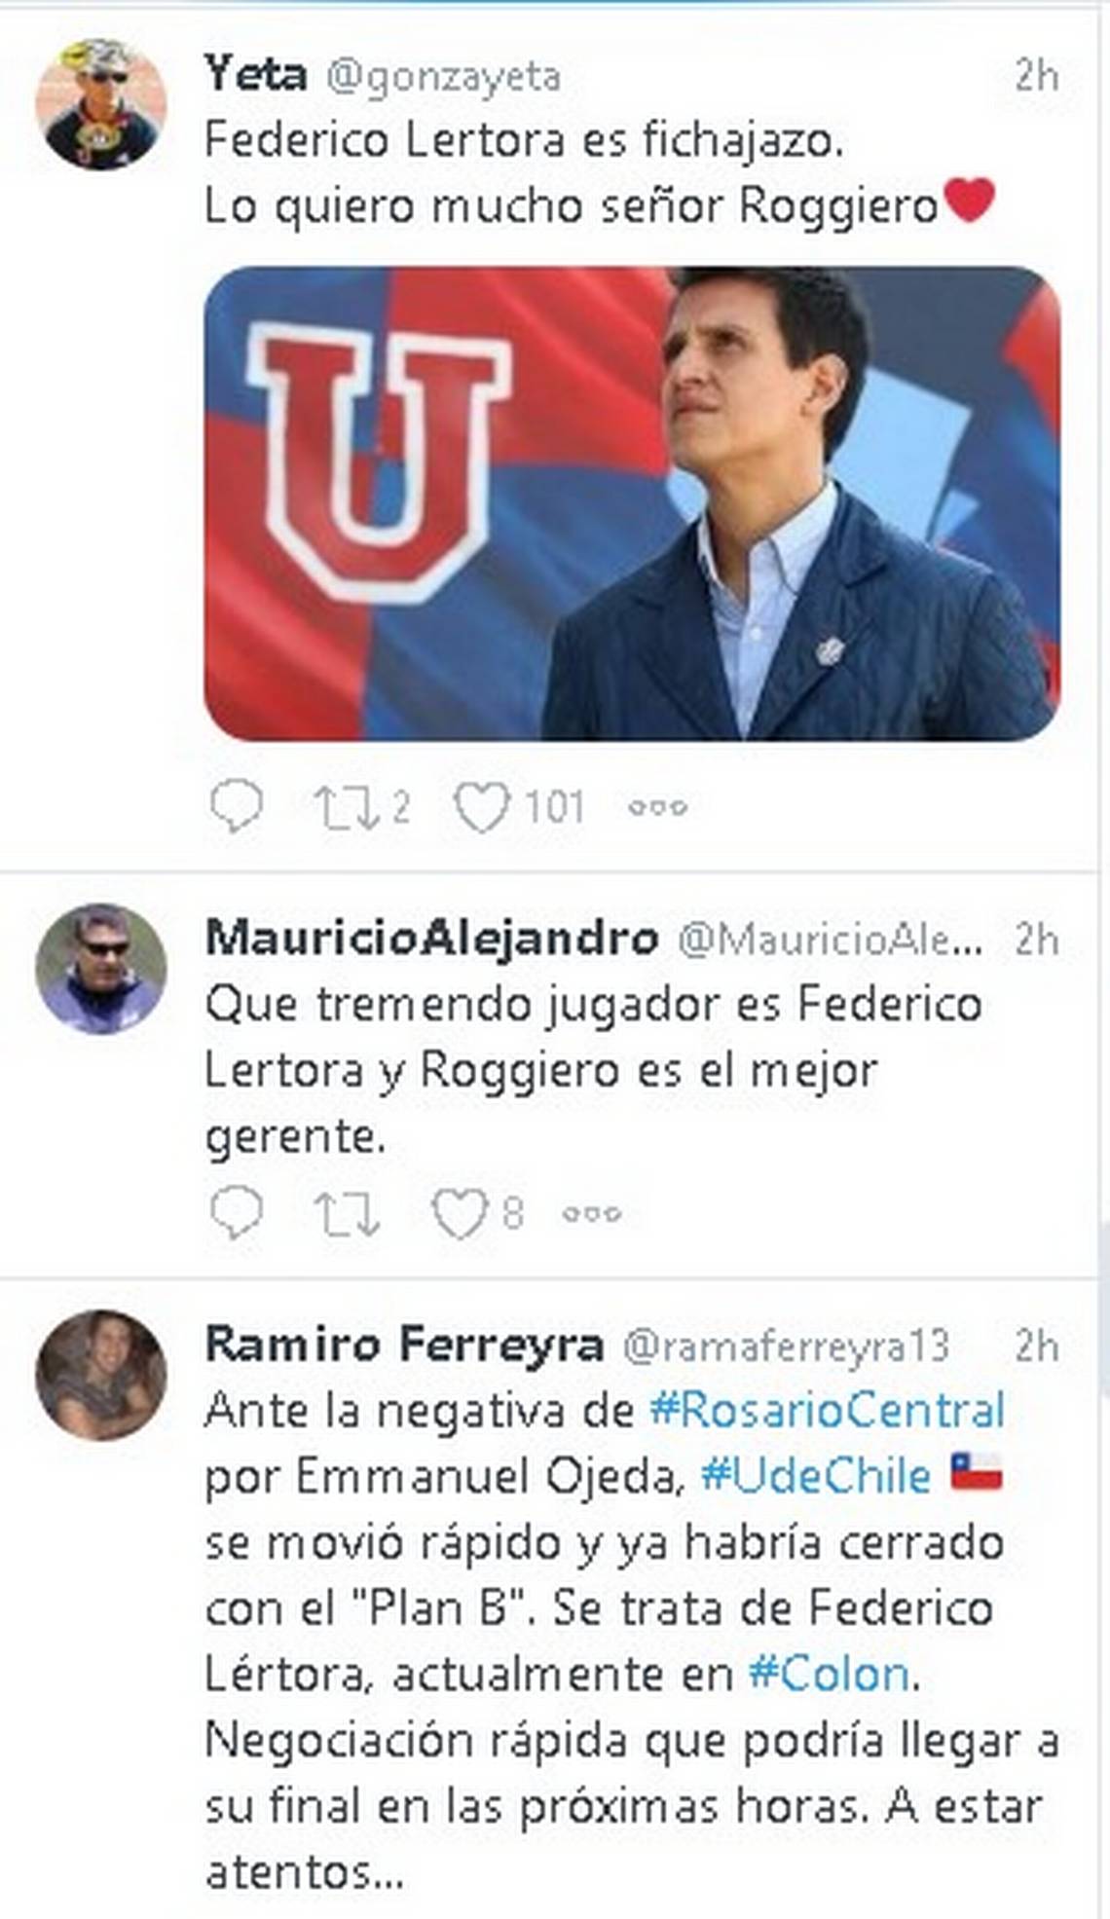1110x1919 pixels.
Task: Enlarge the U de Chile flag photo
Action: (631, 503)
